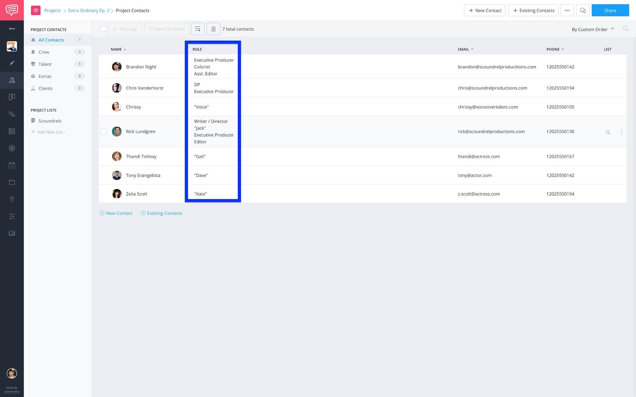Open the settings sliders icon in the sidebar

(12, 216)
